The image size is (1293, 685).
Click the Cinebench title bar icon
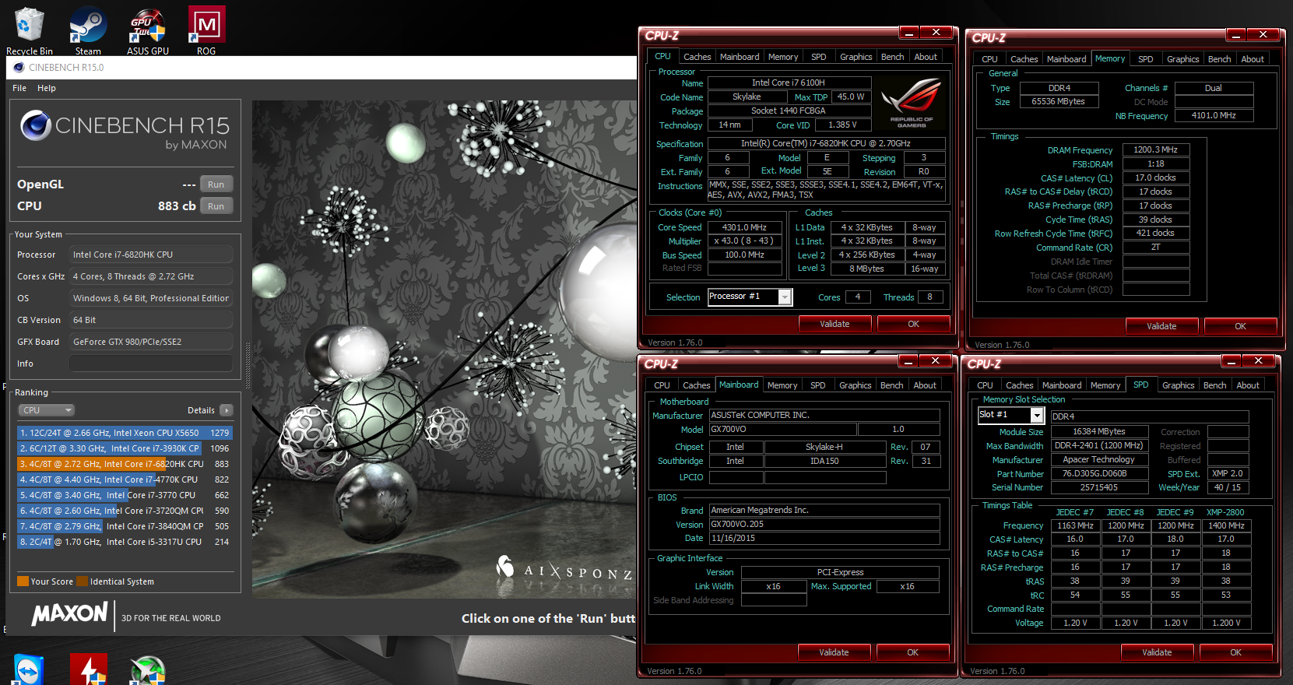click(19, 67)
